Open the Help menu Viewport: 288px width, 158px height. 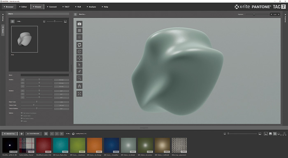pyautogui.click(x=105, y=7)
